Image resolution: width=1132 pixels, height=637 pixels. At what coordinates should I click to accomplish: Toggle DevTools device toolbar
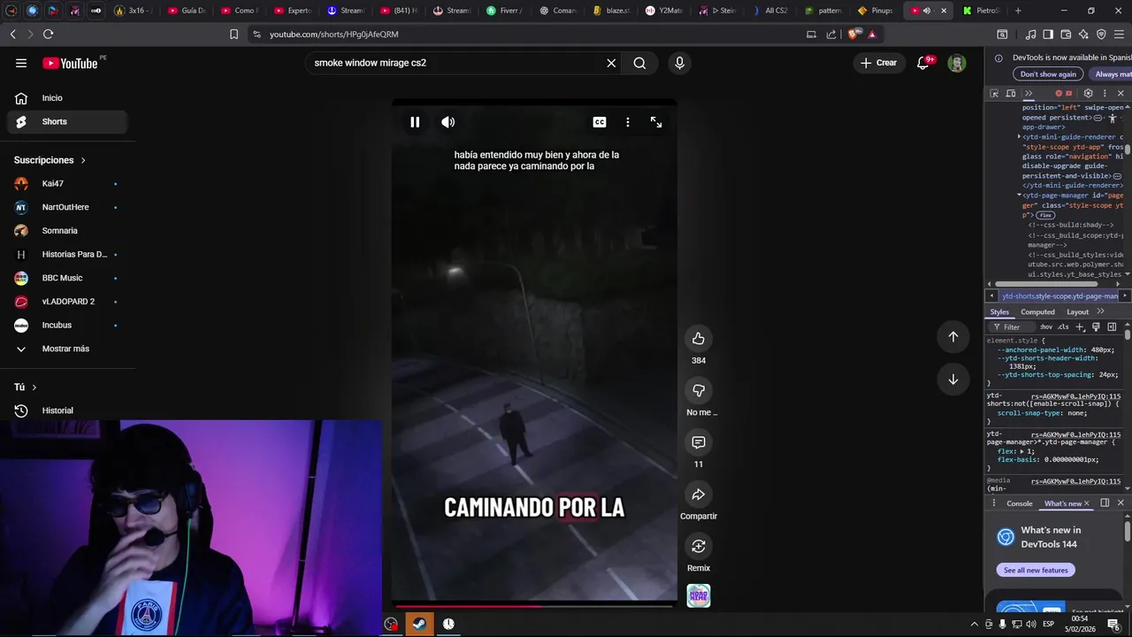coord(1011,93)
